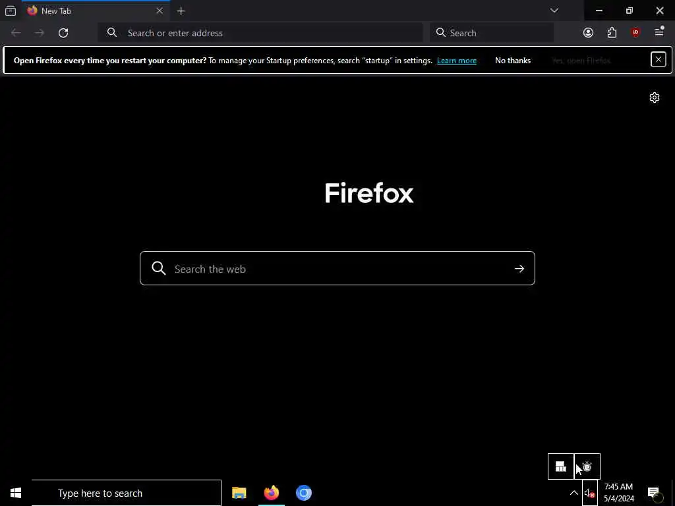This screenshot has width=675, height=506.
Task: Open the Action Center notifications icon
Action: pos(654,493)
